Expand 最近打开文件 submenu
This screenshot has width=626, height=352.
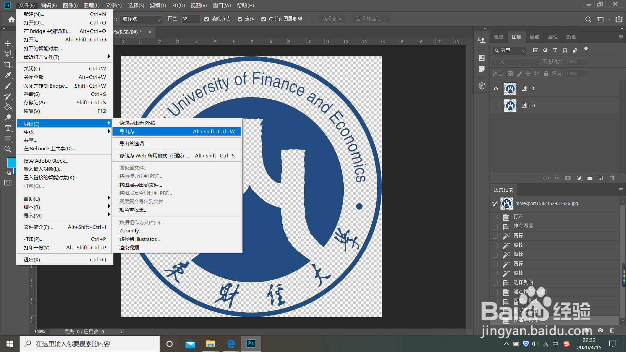click(x=65, y=57)
